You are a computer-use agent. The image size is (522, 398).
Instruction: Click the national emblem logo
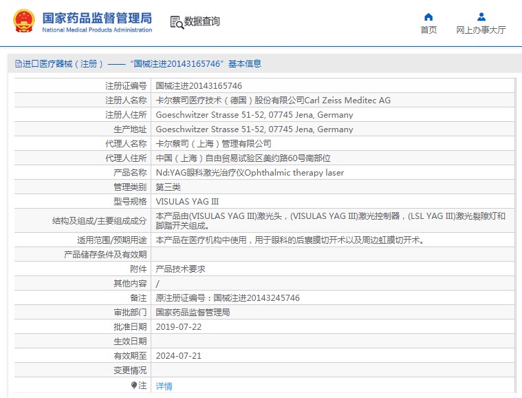(23, 21)
